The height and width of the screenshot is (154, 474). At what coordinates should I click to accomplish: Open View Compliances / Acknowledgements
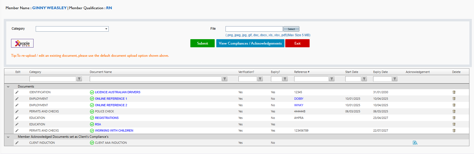click(x=250, y=43)
